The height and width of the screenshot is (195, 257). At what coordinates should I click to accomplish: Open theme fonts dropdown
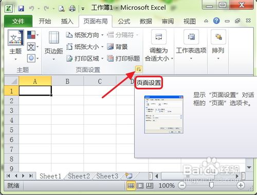[33, 47]
